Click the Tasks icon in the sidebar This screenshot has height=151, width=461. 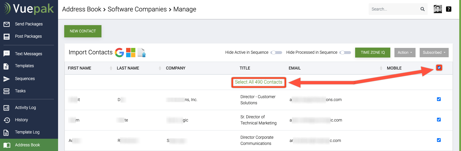6,91
